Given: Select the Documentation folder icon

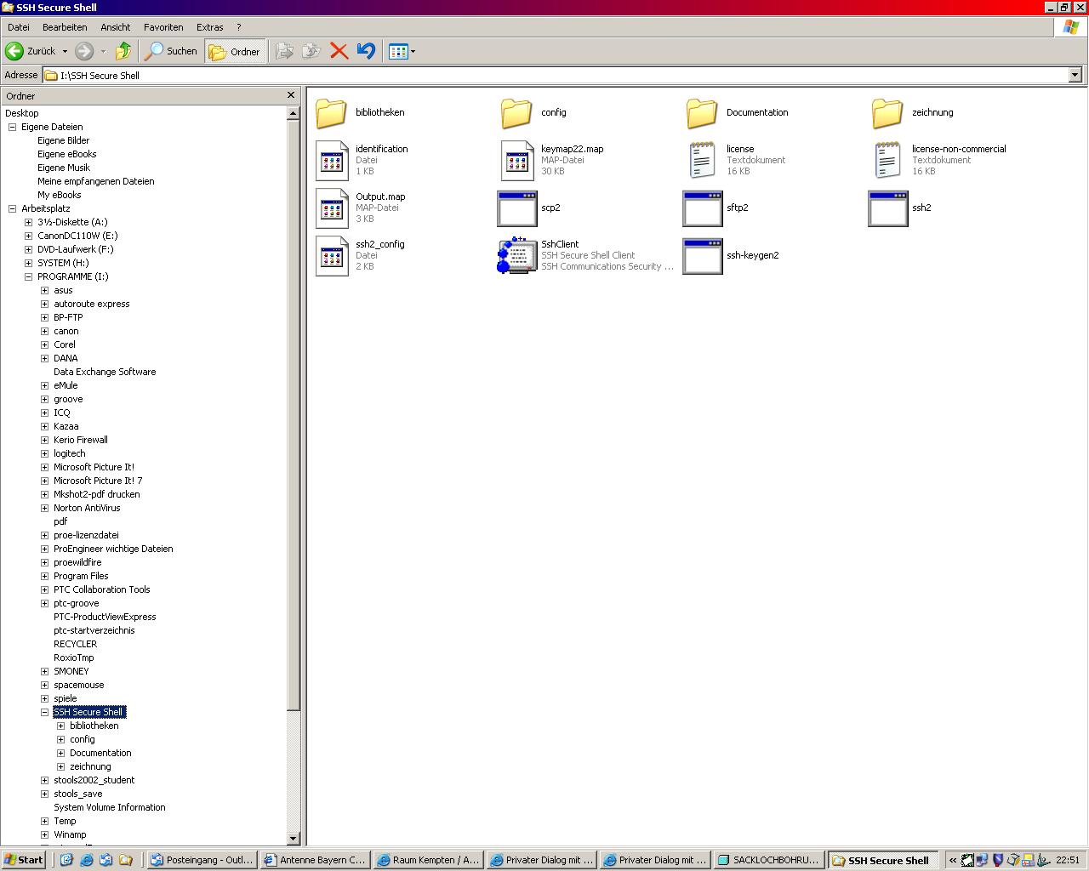Looking at the screenshot, I should [x=702, y=112].
